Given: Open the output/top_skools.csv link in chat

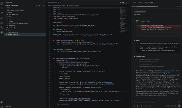Looking at the screenshot, I should click(169, 71).
